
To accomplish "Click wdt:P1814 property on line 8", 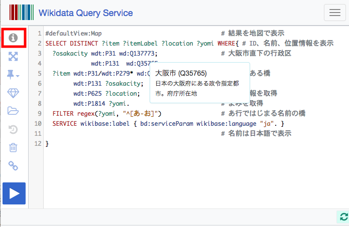I will pos(89,104).
